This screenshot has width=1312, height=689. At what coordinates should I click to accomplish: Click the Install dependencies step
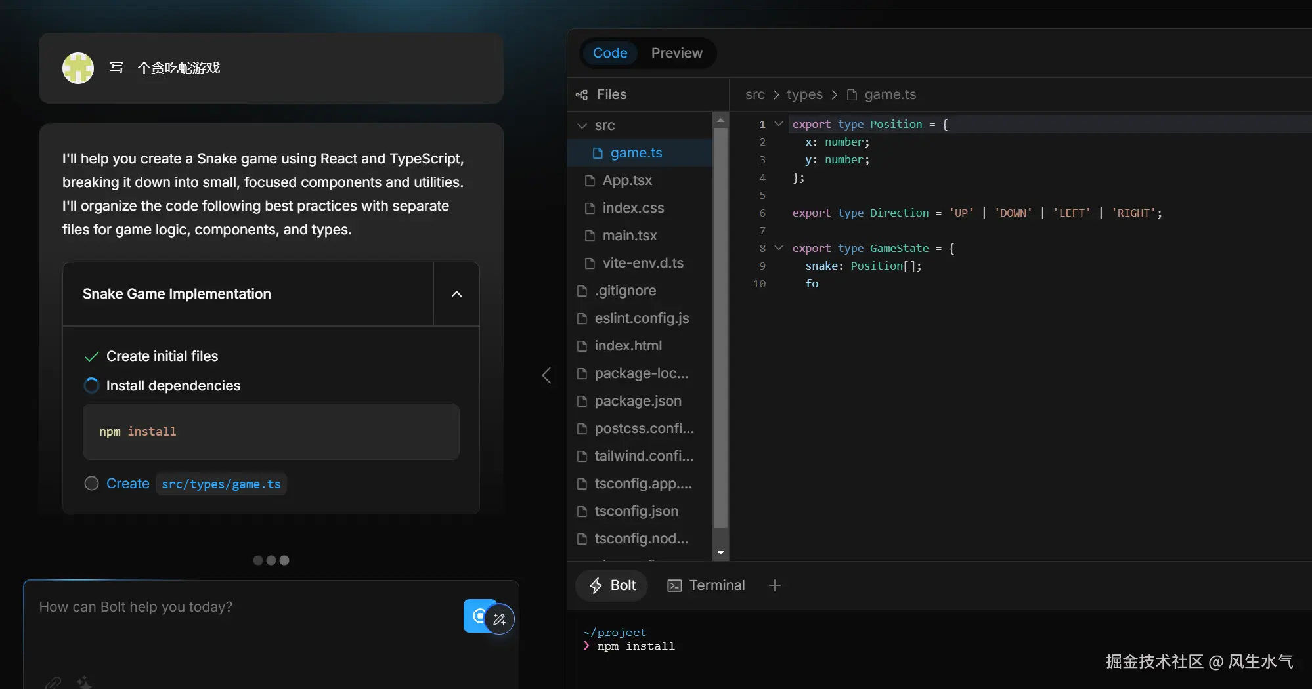tap(173, 386)
